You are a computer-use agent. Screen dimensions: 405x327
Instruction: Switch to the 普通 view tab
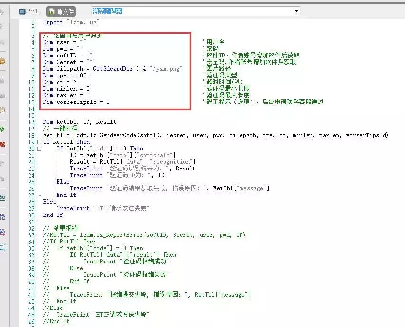[x=29, y=11]
